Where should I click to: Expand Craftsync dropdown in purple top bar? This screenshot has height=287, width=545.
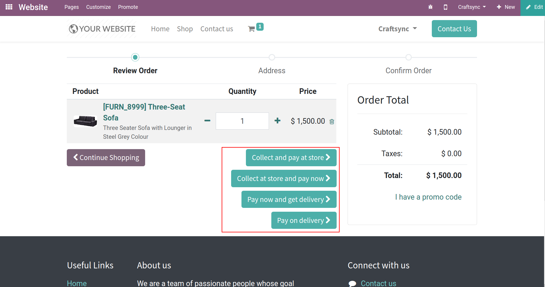pos(472,7)
